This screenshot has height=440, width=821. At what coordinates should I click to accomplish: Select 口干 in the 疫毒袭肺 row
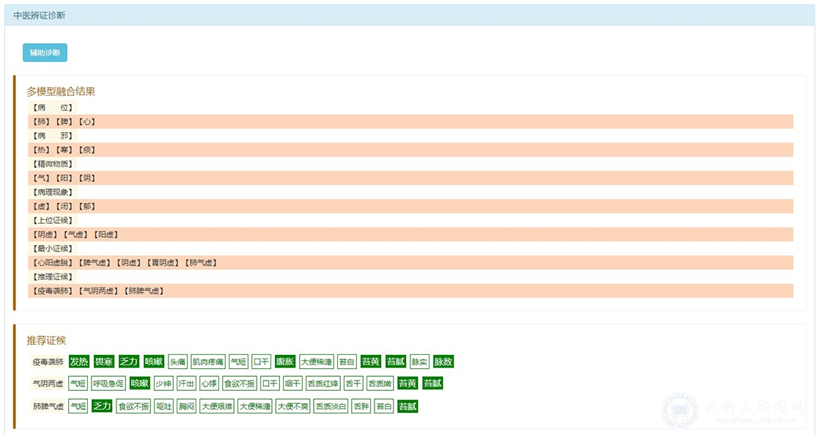coord(261,362)
